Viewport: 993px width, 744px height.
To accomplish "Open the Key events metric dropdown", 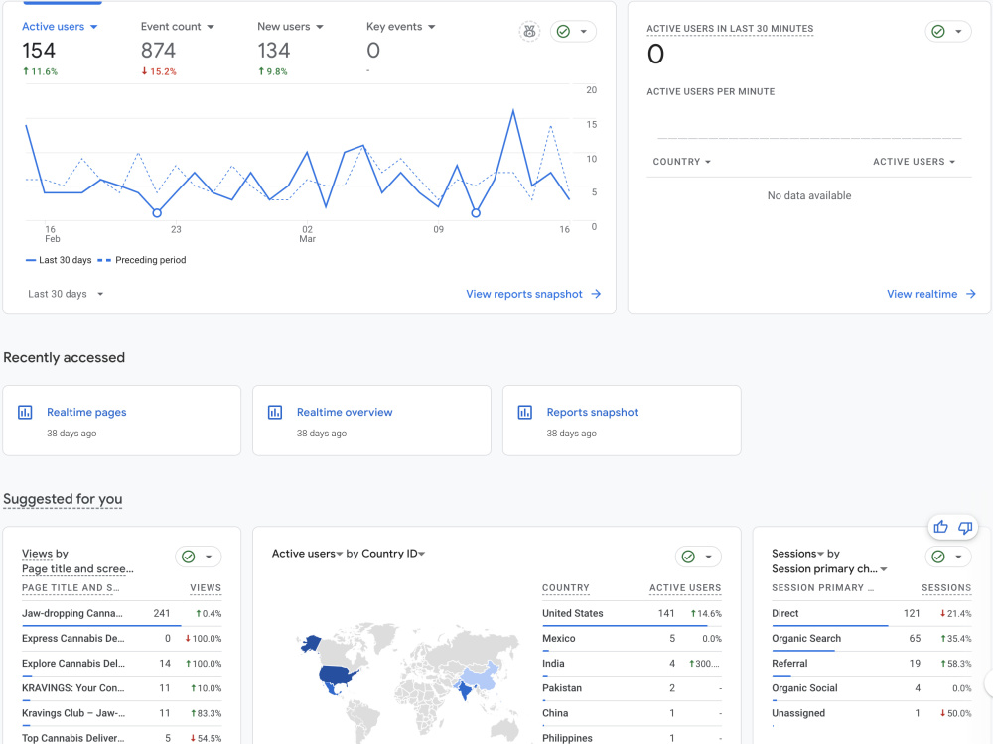I will pos(400,27).
